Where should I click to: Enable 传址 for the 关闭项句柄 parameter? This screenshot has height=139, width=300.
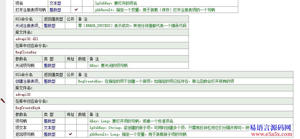click(x=71, y=65)
